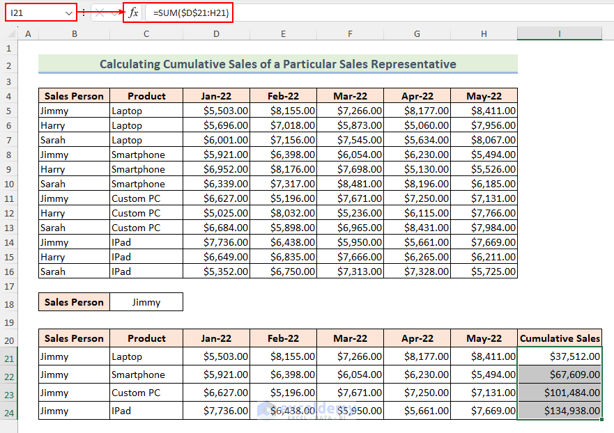Click the formula bar options three dots handle
This screenshot has height=433, width=614.
(x=84, y=13)
